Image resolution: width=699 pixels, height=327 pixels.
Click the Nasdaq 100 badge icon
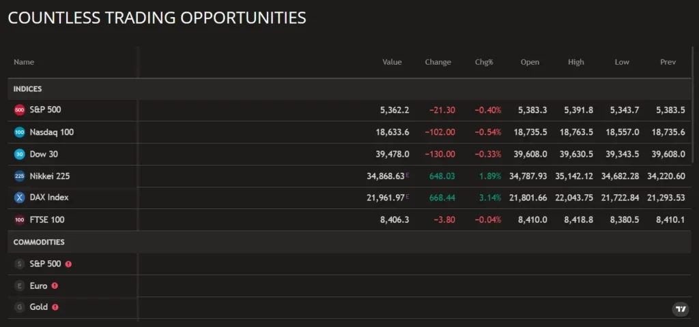coord(19,132)
